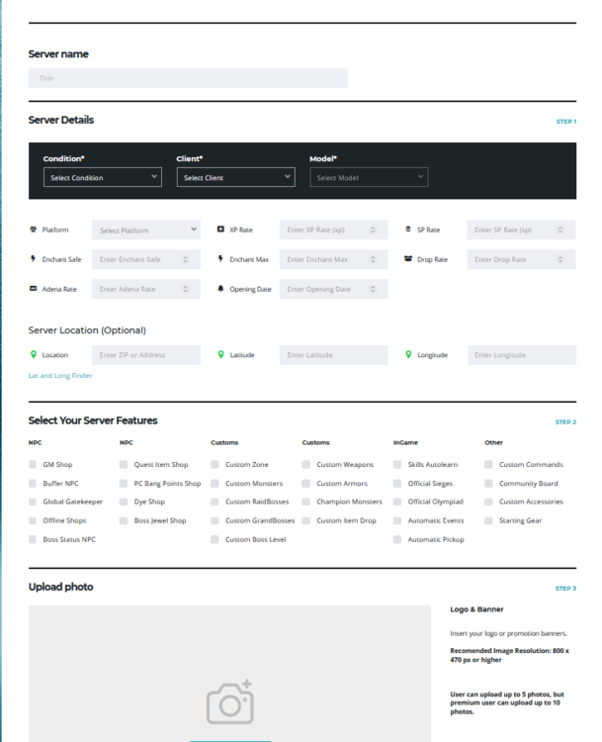The image size is (602, 742).
Task: Click the Adena Rate money icon
Action: click(34, 289)
